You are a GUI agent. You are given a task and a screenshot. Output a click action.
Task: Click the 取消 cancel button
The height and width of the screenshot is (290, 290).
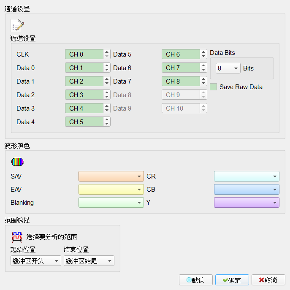[x=268, y=280]
